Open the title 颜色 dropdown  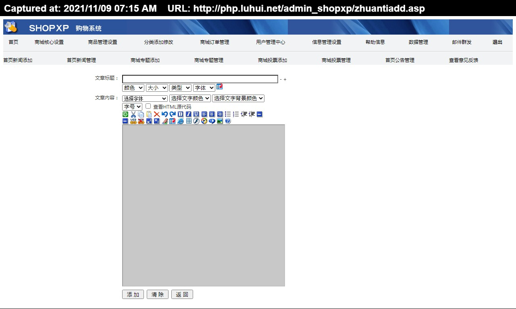pyautogui.click(x=133, y=88)
